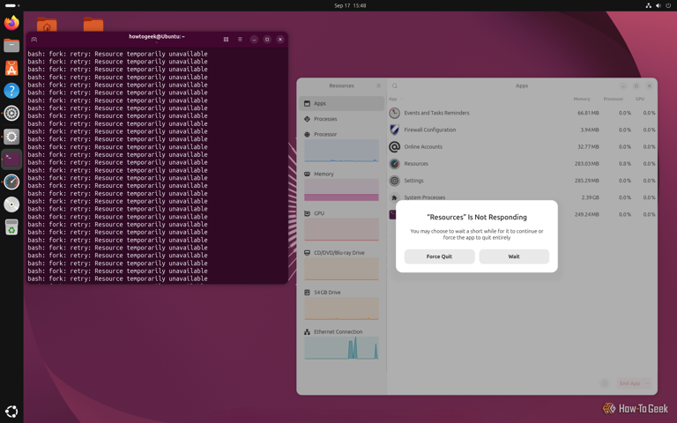Open the Terminal tab overview grid icon

[226, 40]
